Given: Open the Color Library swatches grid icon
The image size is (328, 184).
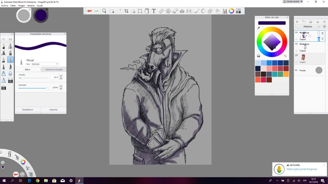Looking at the screenshot, I should tap(238, 11).
